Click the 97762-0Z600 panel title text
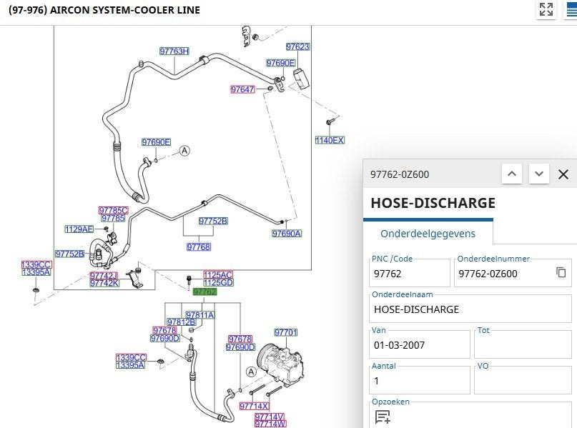The image size is (577, 428). tap(400, 174)
